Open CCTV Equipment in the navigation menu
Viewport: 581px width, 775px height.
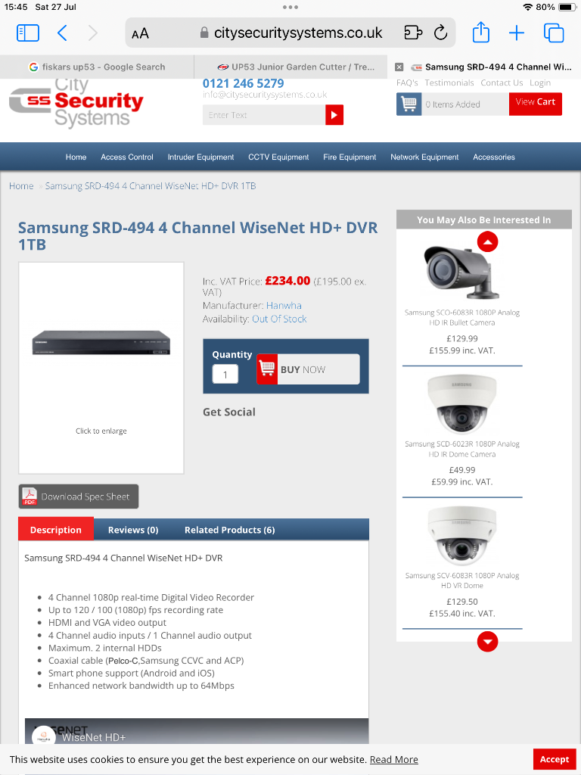[278, 157]
